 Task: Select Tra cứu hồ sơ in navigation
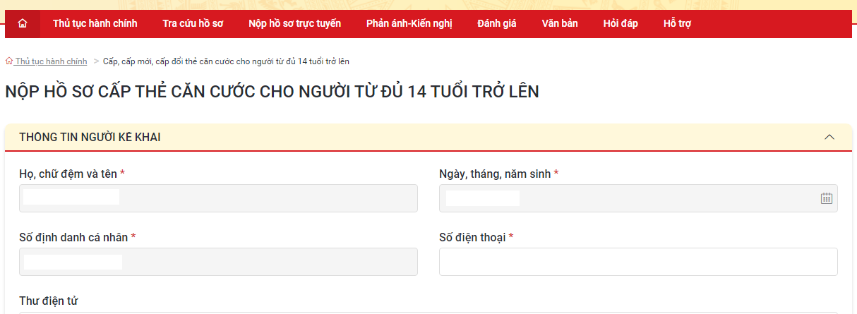(193, 24)
